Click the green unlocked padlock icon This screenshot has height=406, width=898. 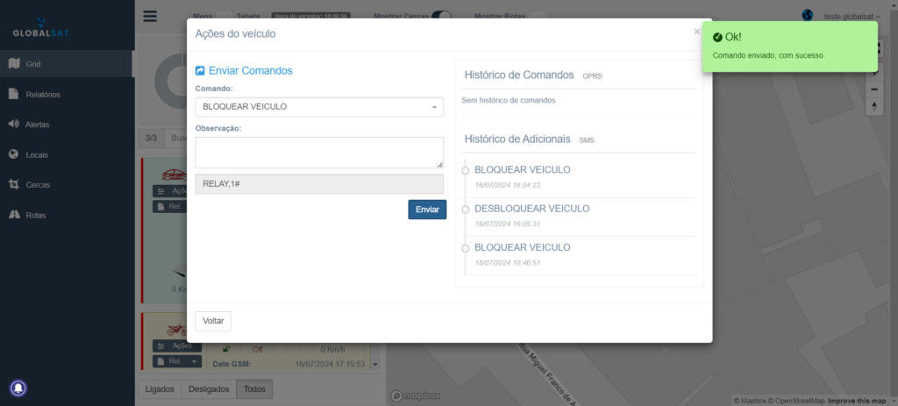pyautogui.click(x=227, y=349)
